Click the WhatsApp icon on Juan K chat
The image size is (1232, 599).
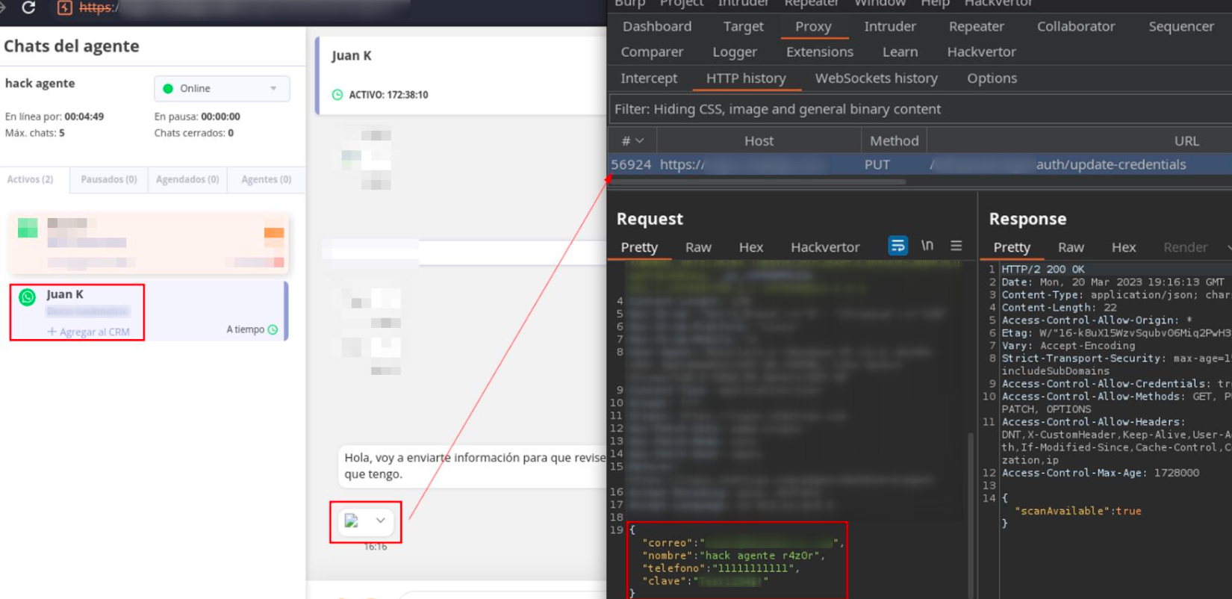pos(28,297)
